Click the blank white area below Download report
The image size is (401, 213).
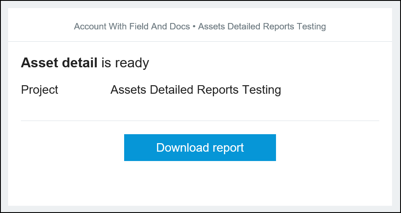[x=200, y=183]
